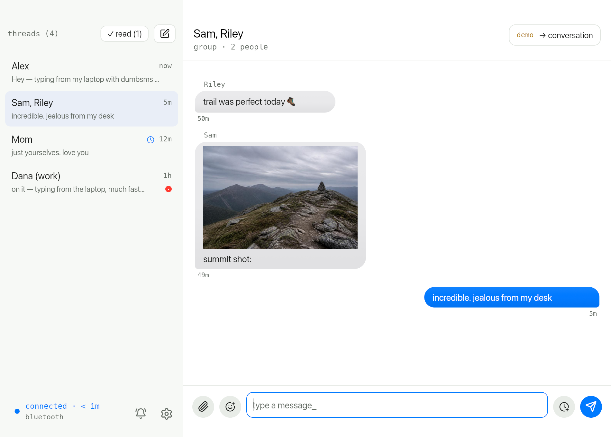
Task: Click the compose new message icon
Action: 165,34
